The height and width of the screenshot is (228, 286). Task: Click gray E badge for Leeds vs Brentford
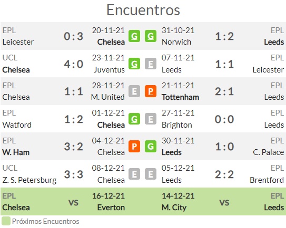click(x=151, y=174)
